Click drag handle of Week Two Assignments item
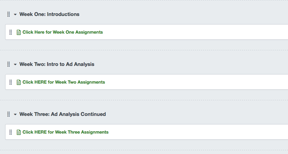This screenshot has height=154, width=288. (11, 82)
